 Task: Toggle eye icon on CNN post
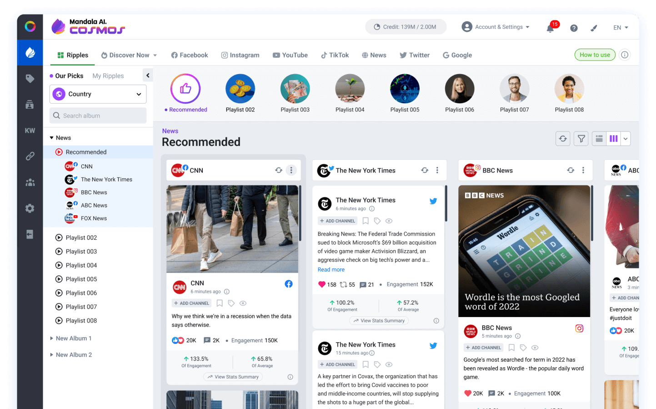243,303
